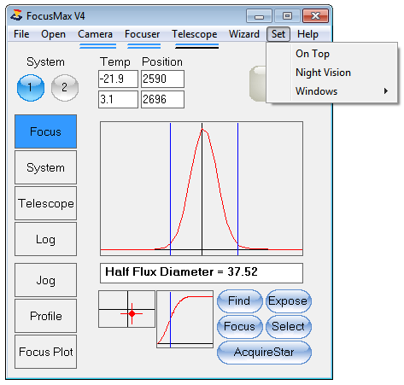The height and width of the screenshot is (385, 404).
Task: Click the AcquireStar button
Action: 264,353
